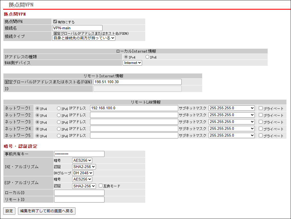This screenshot has height=219, width=291.
Task: Click the ネットワーク5 IP address field
Action: [x=134, y=136]
